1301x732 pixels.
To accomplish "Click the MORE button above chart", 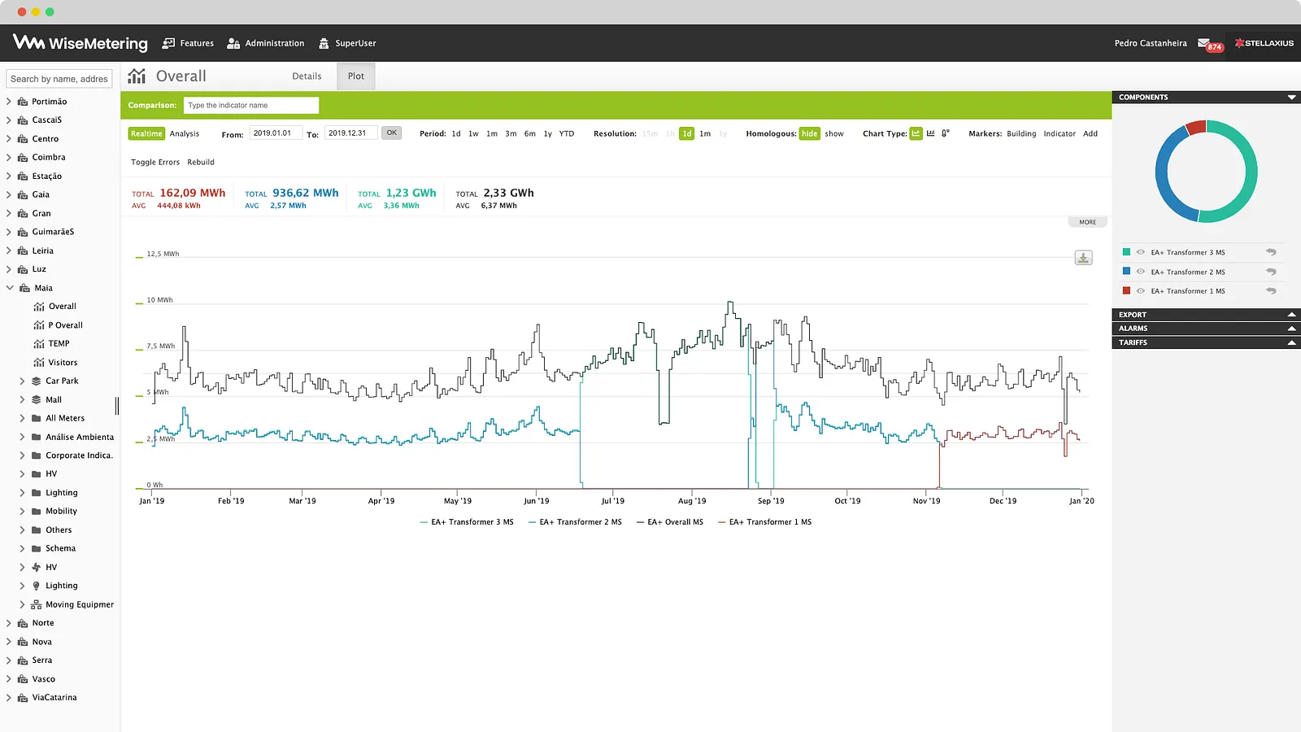I will pos(1087,222).
